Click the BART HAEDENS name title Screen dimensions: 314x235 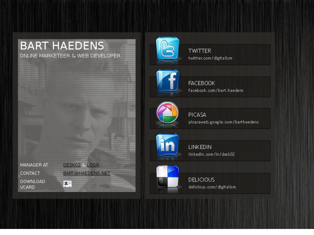click(62, 46)
